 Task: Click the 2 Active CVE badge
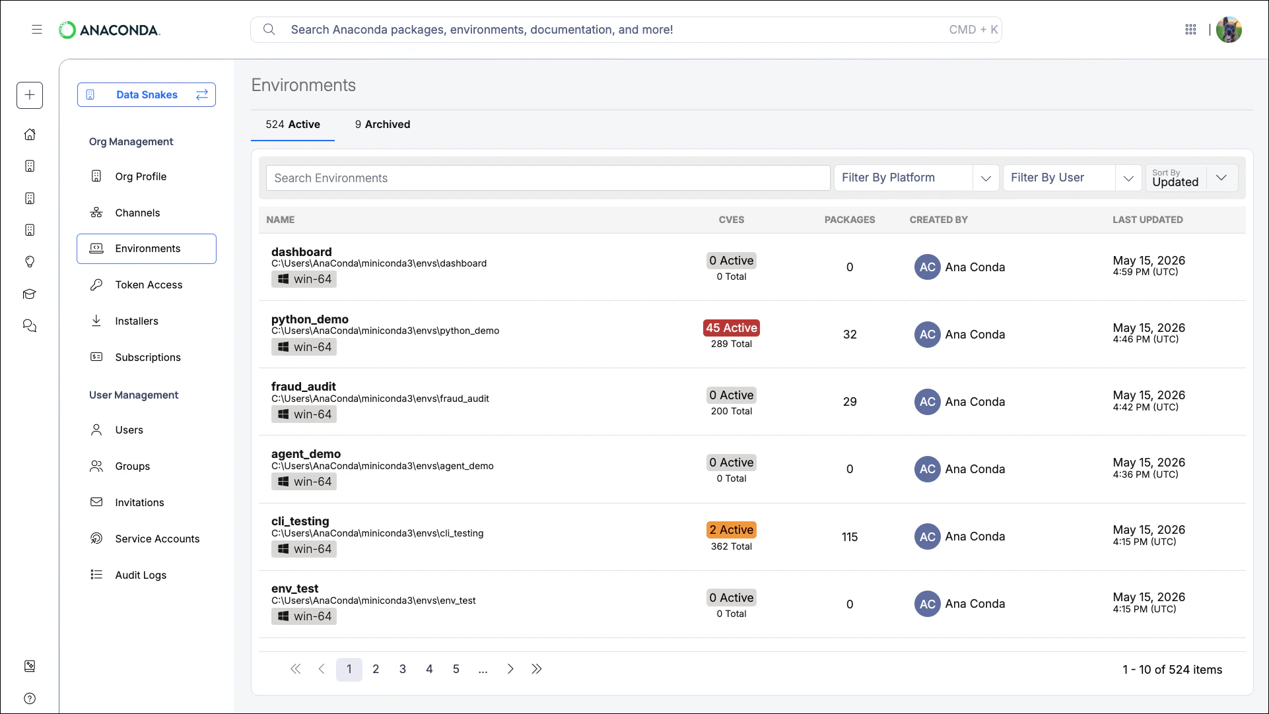pyautogui.click(x=732, y=530)
